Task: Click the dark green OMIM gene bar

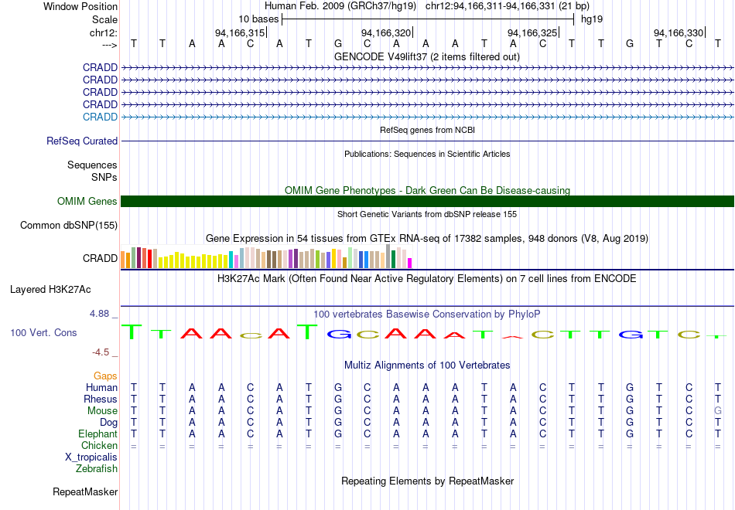Action: tap(427, 202)
